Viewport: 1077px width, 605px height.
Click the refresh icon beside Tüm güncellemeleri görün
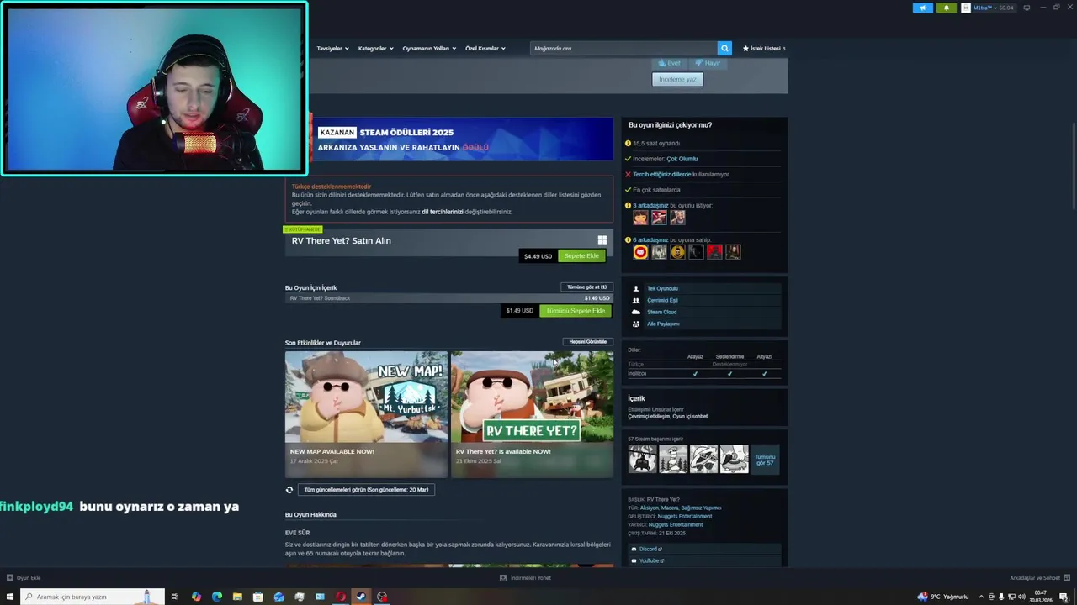289,490
